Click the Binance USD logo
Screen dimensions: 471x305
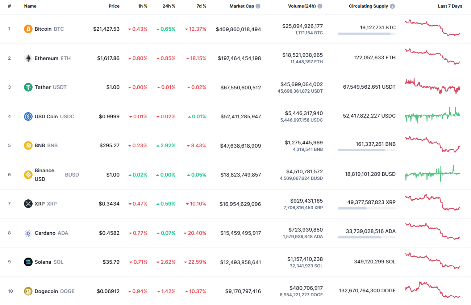pyautogui.click(x=28, y=174)
